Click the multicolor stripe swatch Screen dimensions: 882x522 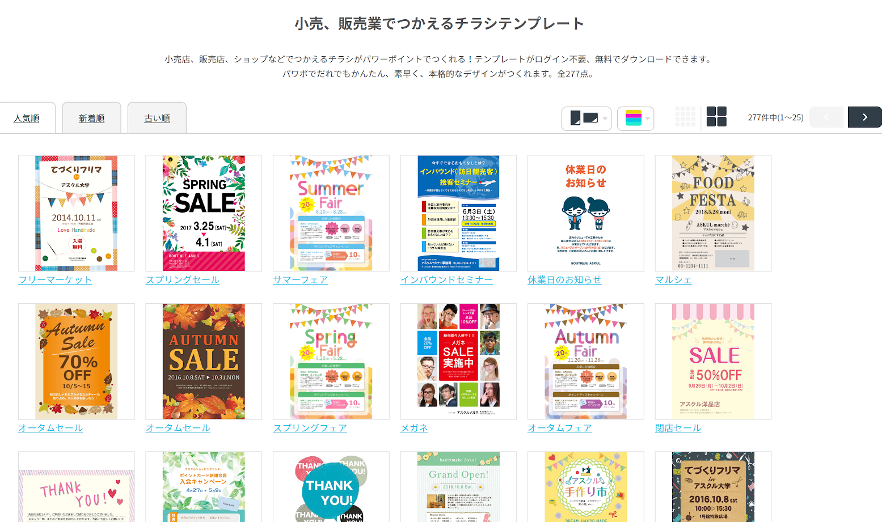[x=633, y=118]
